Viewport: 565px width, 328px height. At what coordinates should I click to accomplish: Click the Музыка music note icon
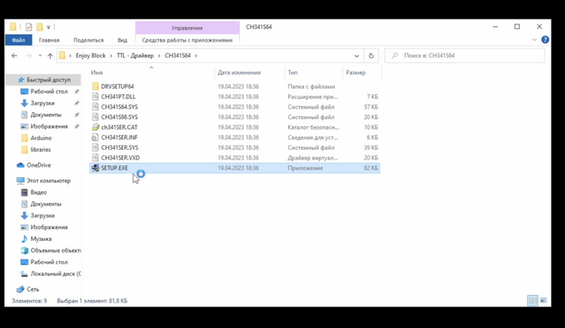pyautogui.click(x=23, y=239)
